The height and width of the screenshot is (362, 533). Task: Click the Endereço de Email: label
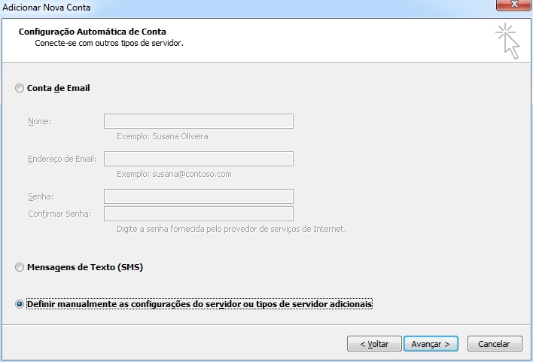coord(60,159)
